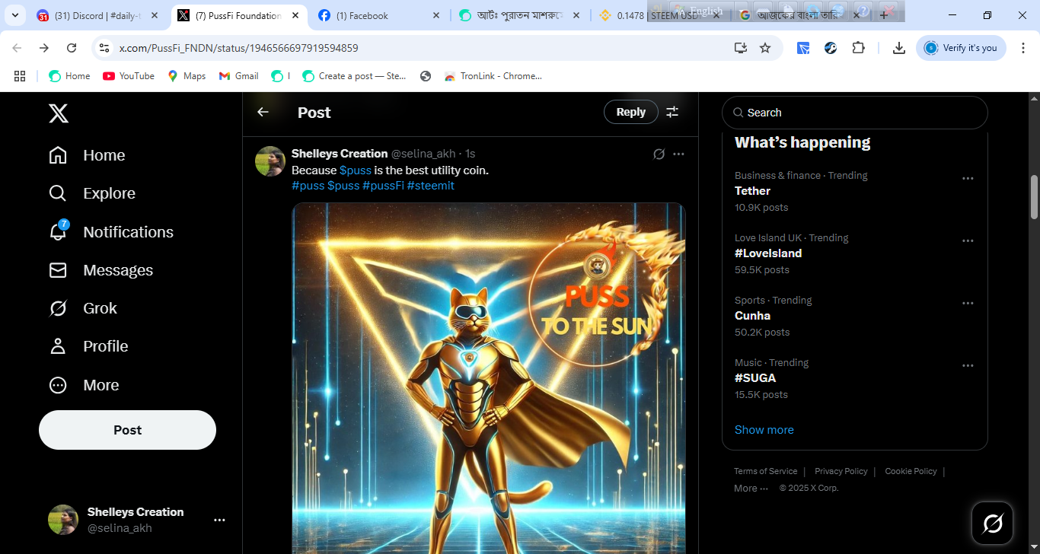The height and width of the screenshot is (554, 1040).
Task: Open more options for Tether trend
Action: (x=968, y=178)
